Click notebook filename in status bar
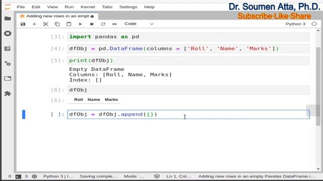Screen dimensions: 323x181 click(257, 176)
